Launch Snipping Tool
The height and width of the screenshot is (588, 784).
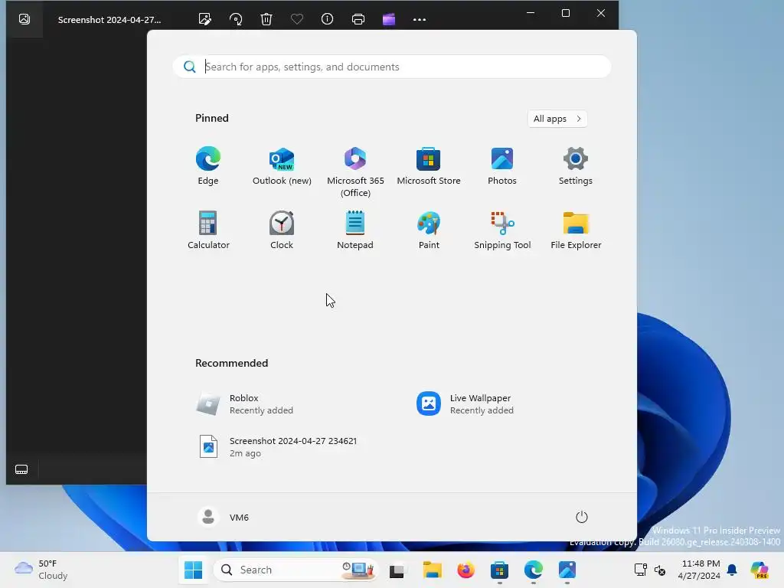(502, 230)
